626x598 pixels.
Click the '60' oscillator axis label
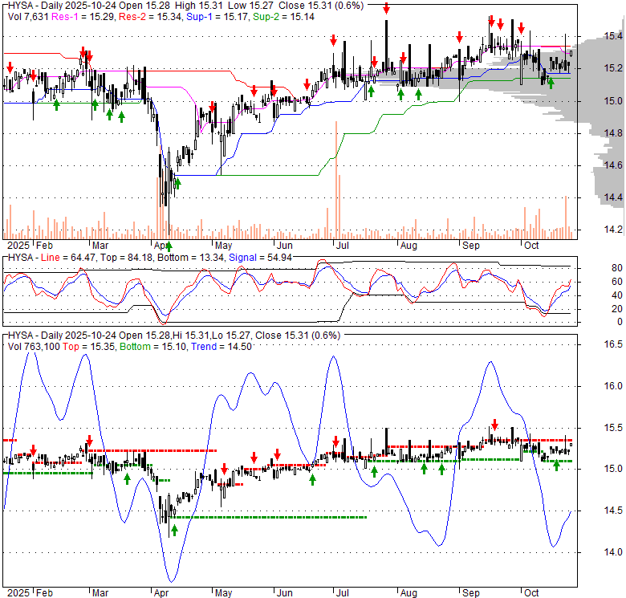[617, 282]
